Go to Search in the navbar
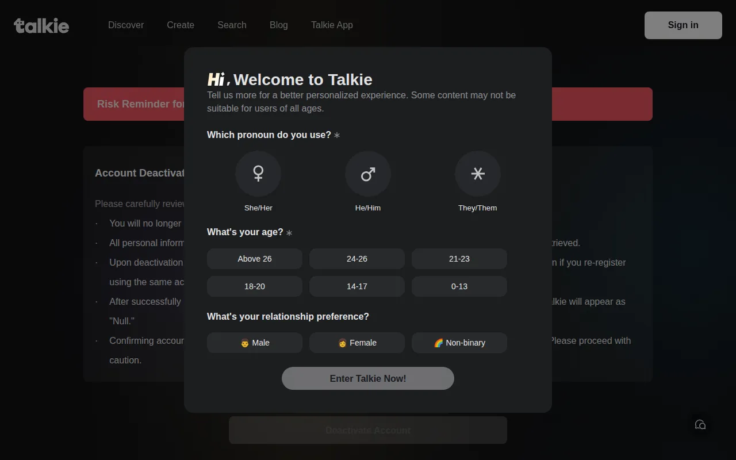Screen dimensions: 736x460 pyautogui.click(x=232, y=25)
